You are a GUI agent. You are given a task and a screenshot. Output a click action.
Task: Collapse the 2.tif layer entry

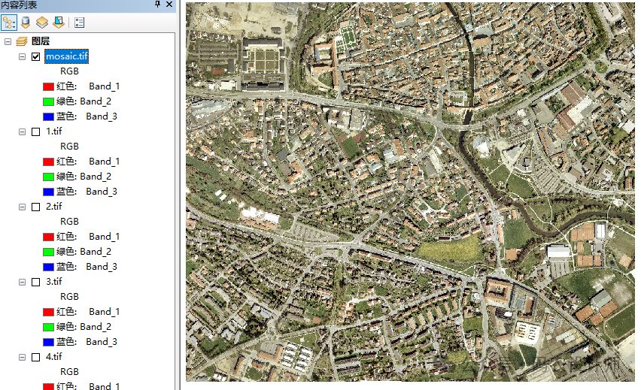(22, 207)
